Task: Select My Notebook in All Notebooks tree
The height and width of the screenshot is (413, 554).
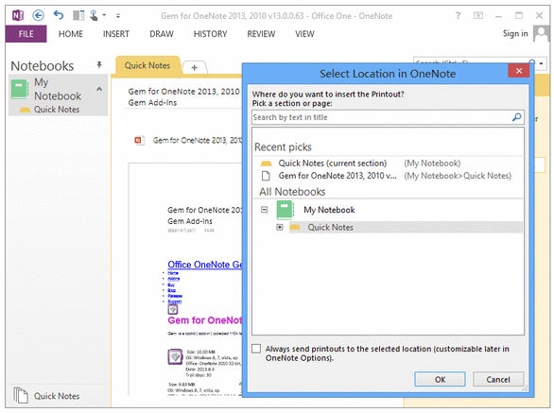Action: pos(329,210)
